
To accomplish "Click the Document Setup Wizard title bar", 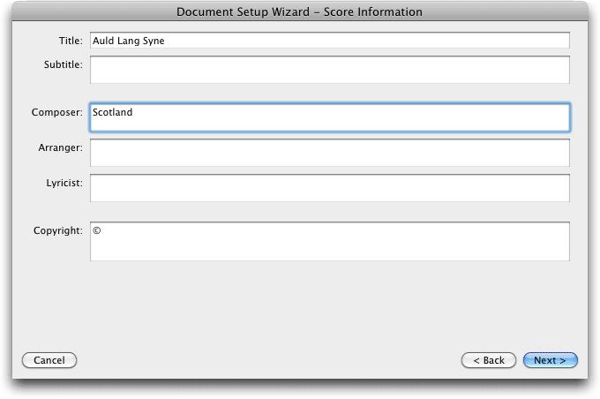I will click(x=300, y=11).
